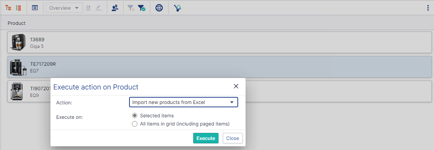Click the globe language icon
434x150 pixels.
click(x=159, y=8)
